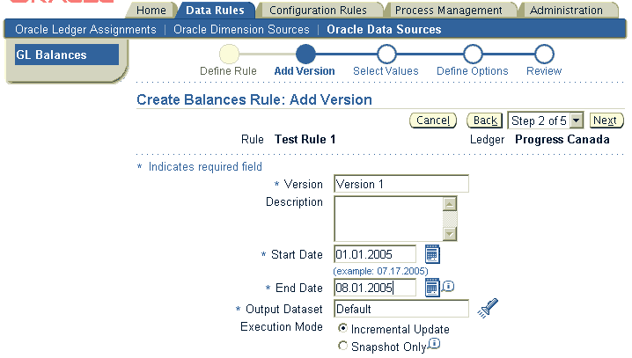632x358 pixels.
Task: Click inside the Description text area
Action: [x=388, y=219]
